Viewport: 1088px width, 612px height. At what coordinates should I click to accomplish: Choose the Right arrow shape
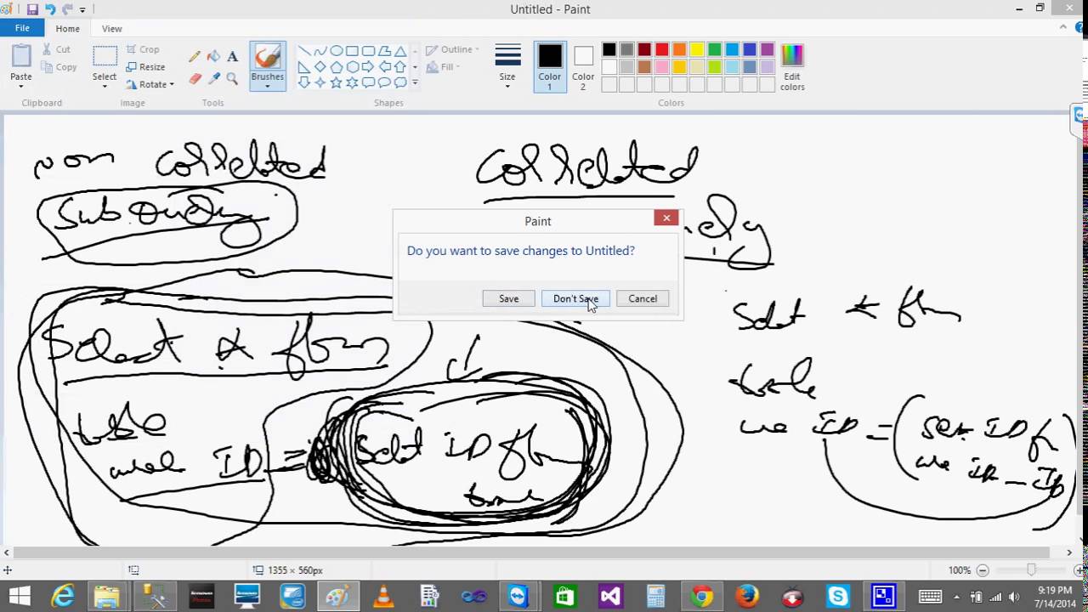pos(369,66)
